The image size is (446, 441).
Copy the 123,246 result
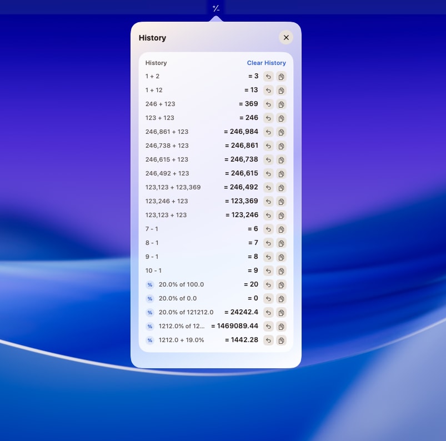[281, 216]
